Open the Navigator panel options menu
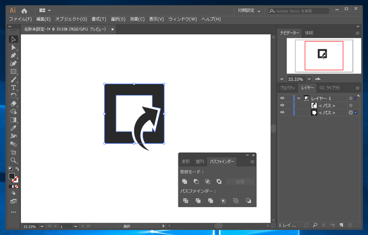368x235 pixels. click(x=357, y=33)
